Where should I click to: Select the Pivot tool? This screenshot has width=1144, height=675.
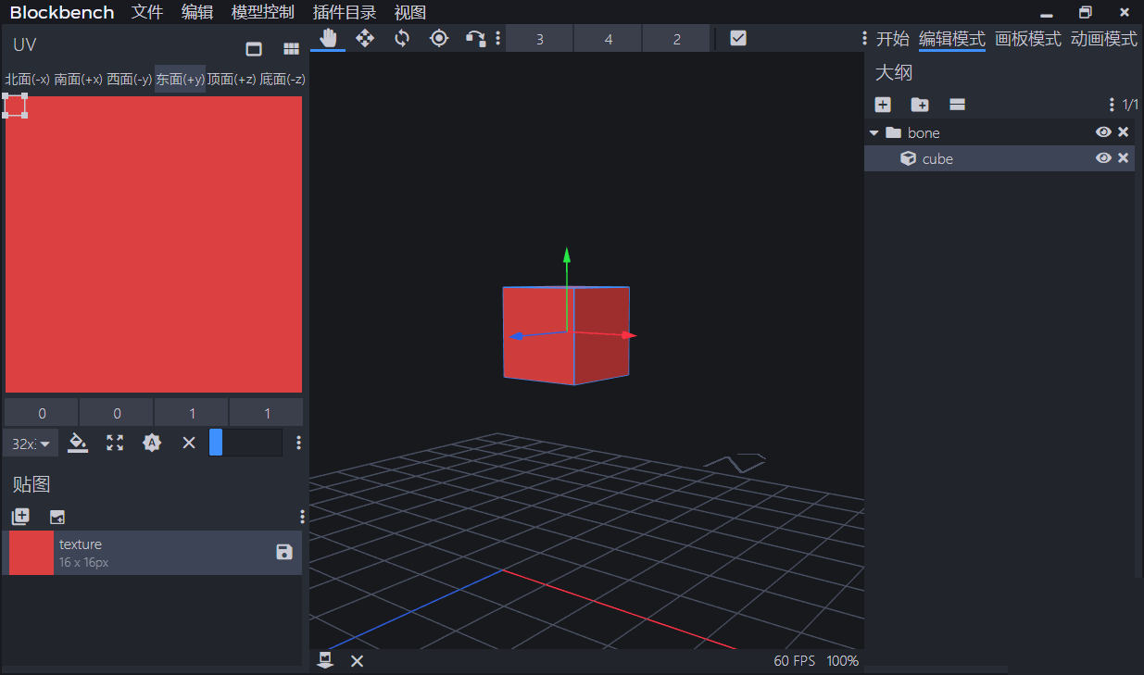[x=439, y=38]
